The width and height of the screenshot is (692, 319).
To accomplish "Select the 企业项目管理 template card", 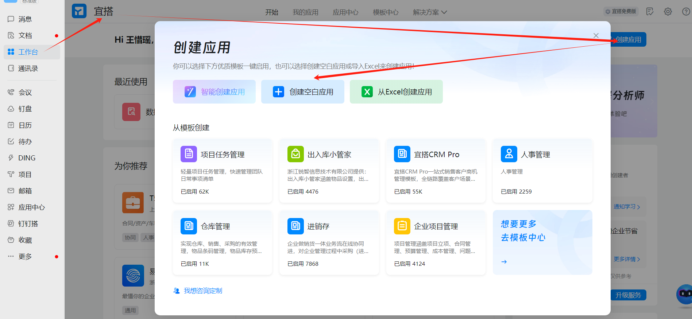I will [x=436, y=242].
